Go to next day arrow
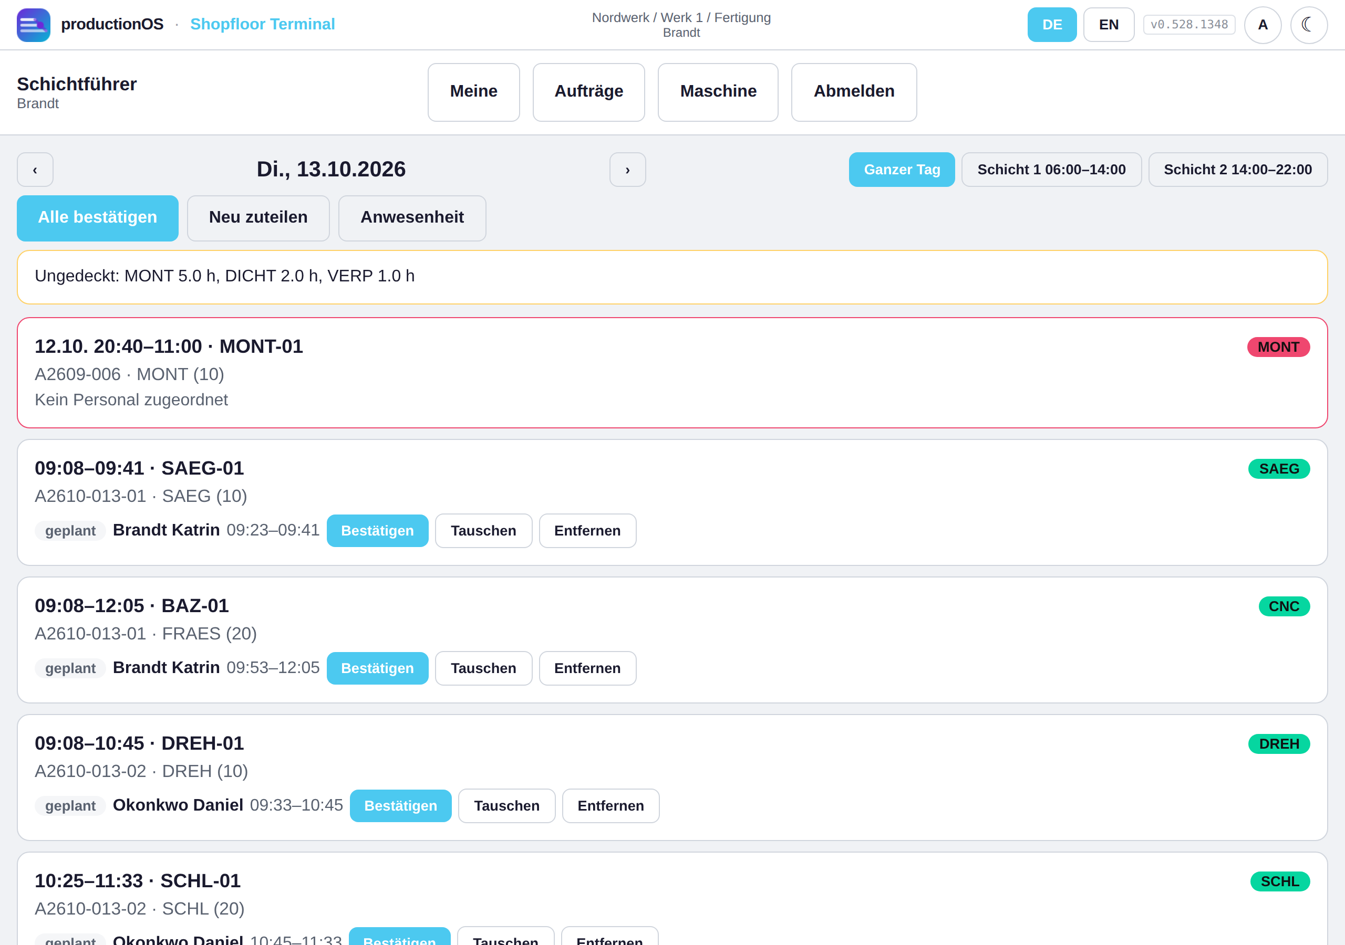Viewport: 1345px width, 945px height. coord(627,170)
